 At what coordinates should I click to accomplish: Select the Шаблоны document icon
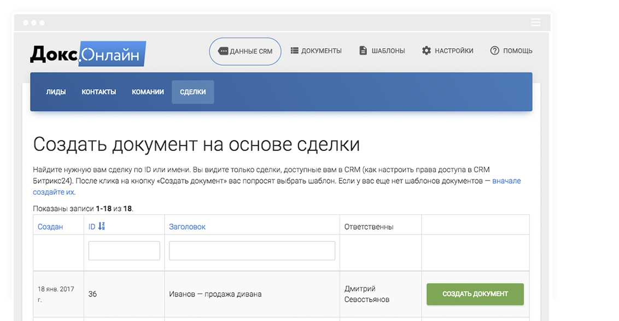point(363,50)
